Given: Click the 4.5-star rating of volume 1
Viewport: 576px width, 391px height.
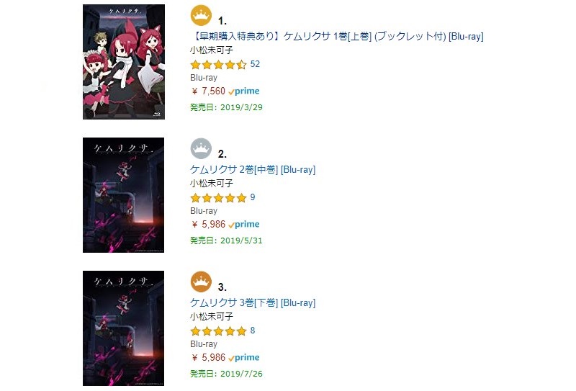Looking at the screenshot, I should coord(218,65).
